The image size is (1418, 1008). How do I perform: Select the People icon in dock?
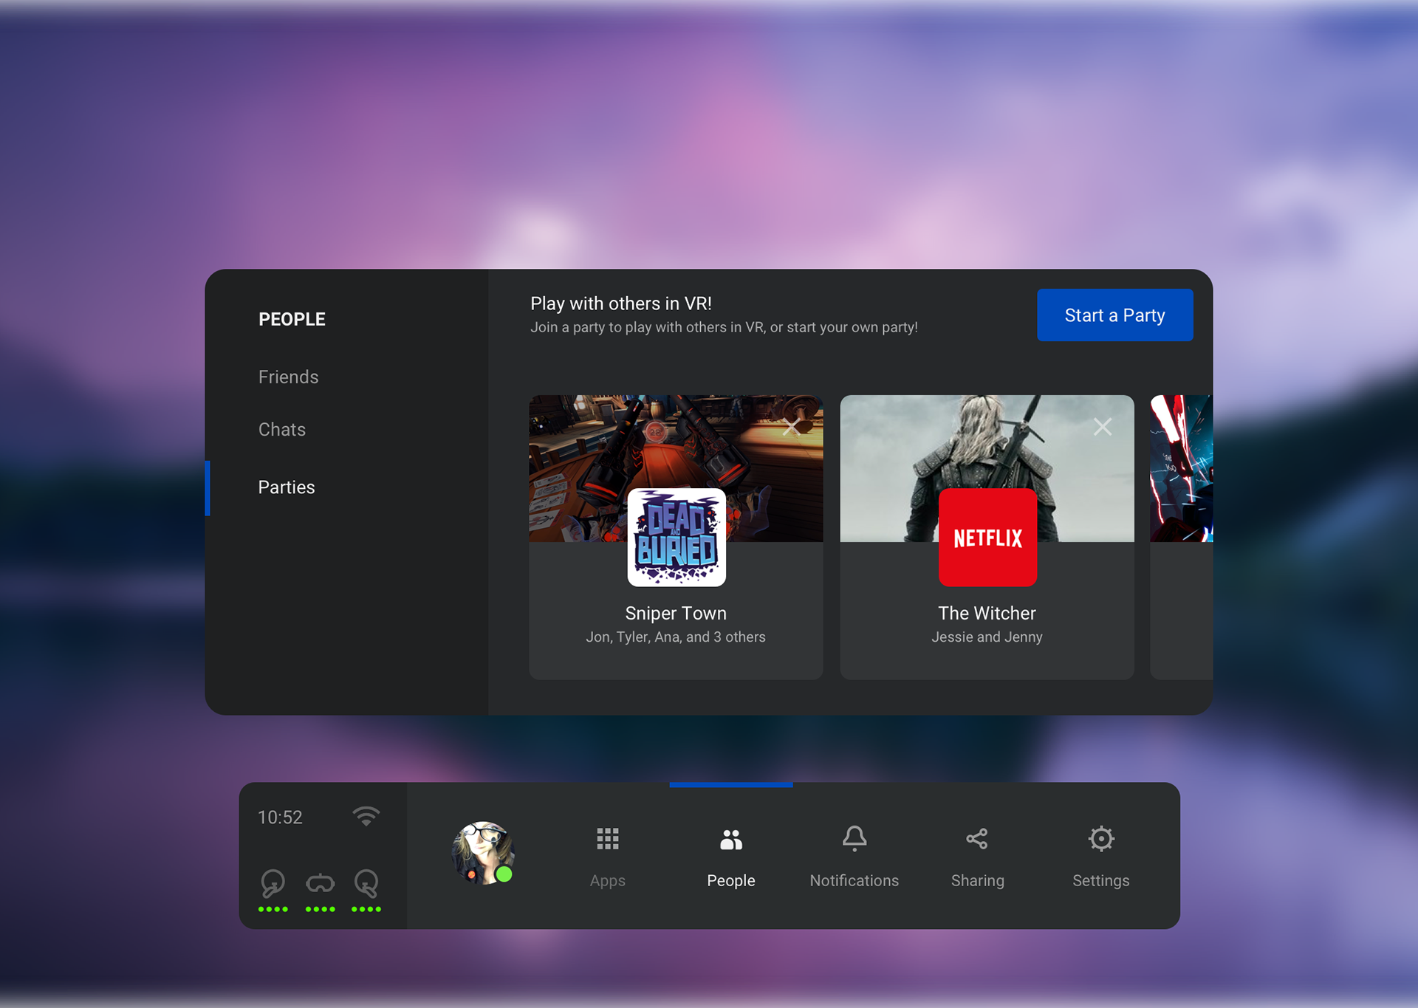pyautogui.click(x=730, y=839)
